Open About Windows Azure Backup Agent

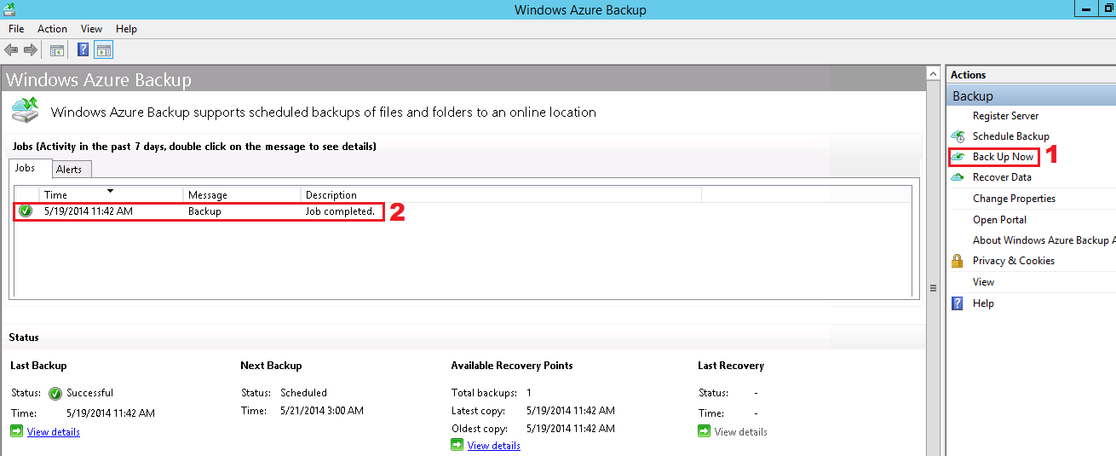pos(1044,240)
